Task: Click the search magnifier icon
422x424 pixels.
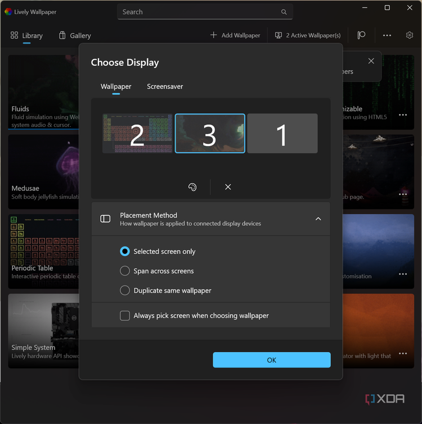Action: click(x=284, y=12)
